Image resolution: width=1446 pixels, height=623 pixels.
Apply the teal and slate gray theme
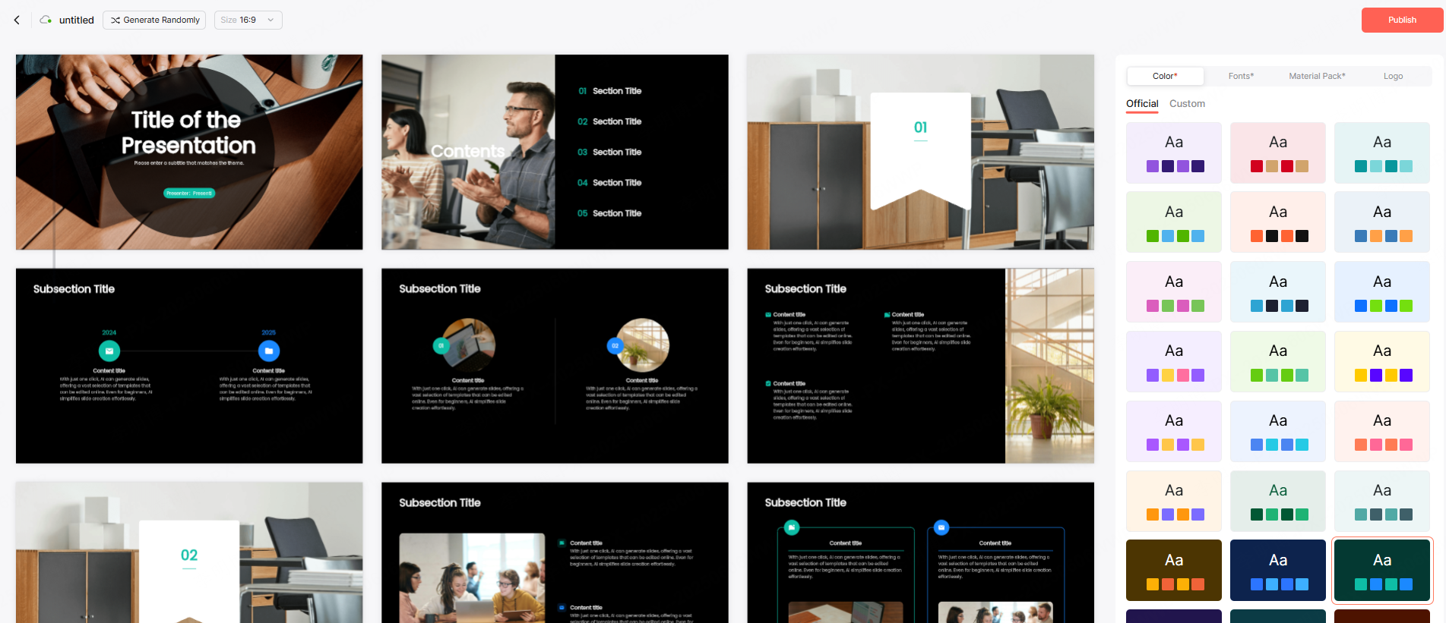point(1382,501)
